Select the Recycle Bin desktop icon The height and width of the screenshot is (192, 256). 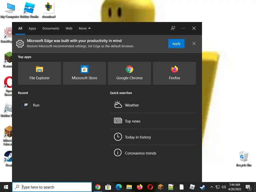tap(243, 158)
